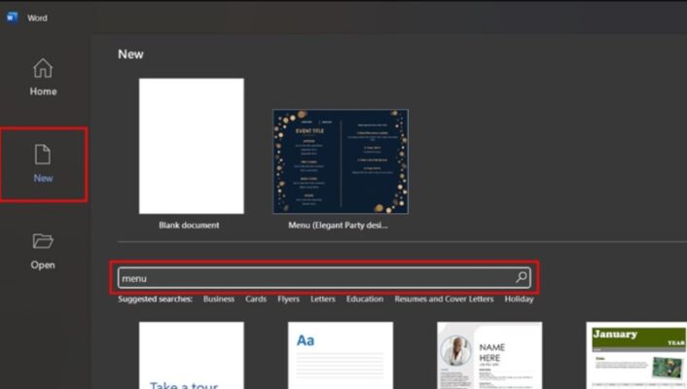This screenshot has width=687, height=389.
Task: Click the Word app logo icon
Action: (x=13, y=18)
